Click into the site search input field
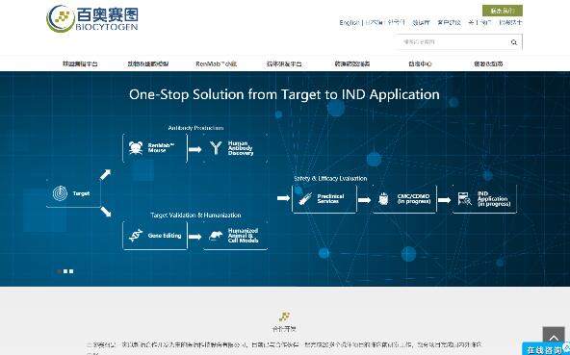This screenshot has width=570, height=355. 453,42
